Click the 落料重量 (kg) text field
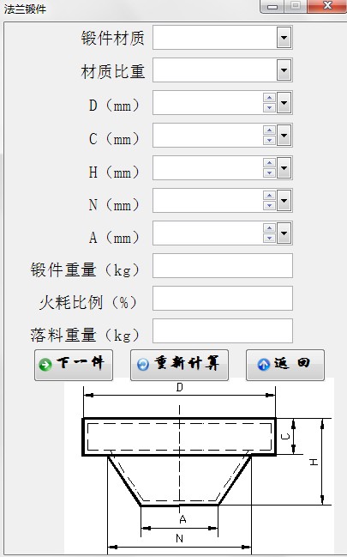 pyautogui.click(x=223, y=331)
